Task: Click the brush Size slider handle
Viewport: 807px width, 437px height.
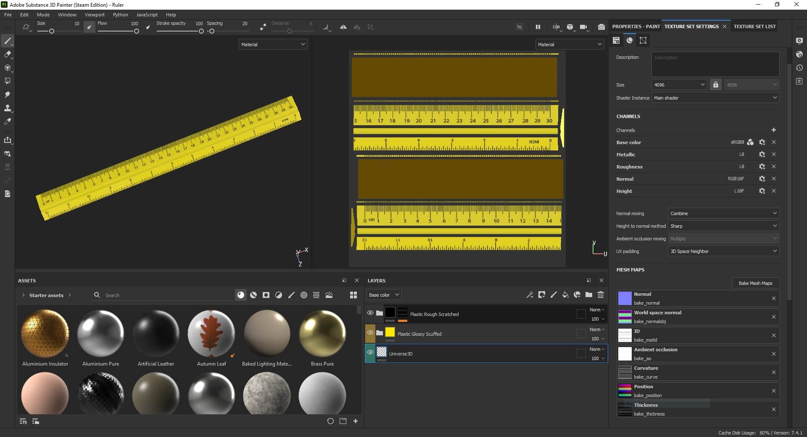Action: tap(52, 31)
